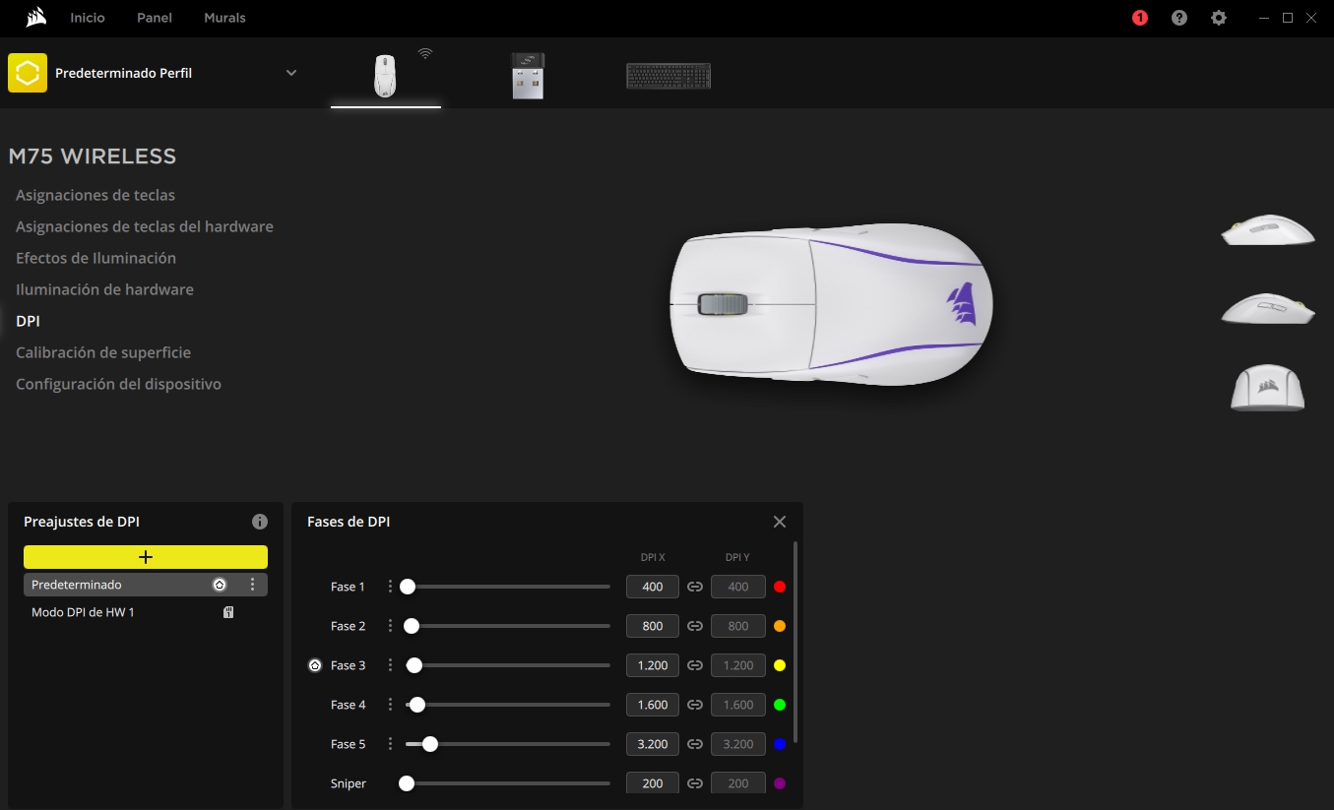Viewport: 1334px width, 810px height.
Task: Toggle DPI X/Y link for Fase 2
Action: [695, 626]
